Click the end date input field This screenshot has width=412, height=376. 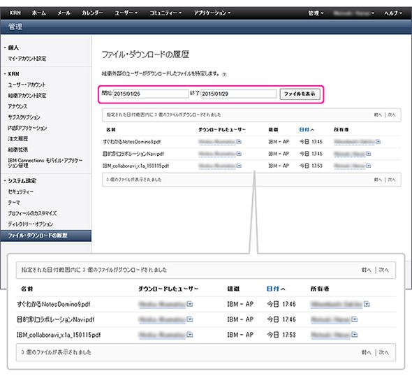(x=239, y=94)
